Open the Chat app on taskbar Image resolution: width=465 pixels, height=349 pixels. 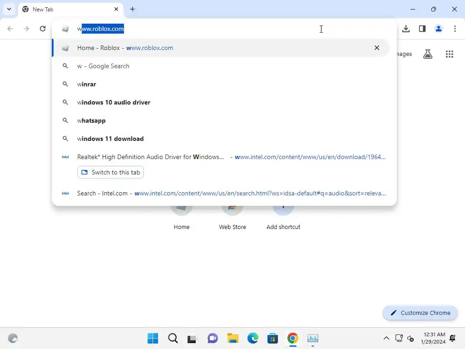tap(213, 338)
